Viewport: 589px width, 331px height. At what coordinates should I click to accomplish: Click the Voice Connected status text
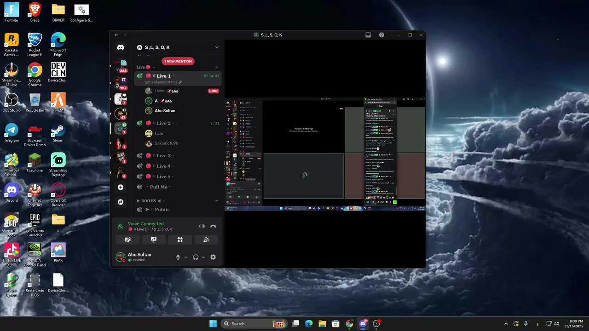[x=145, y=224]
